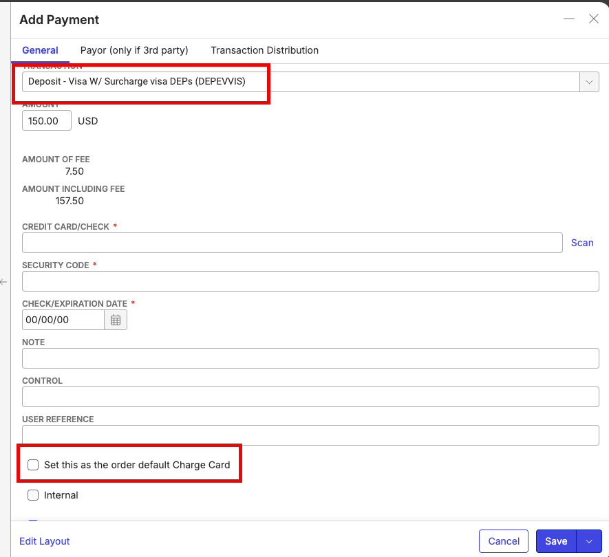Toggle the Internal checkbox
Screen dimensions: 609x557
click(x=33, y=495)
